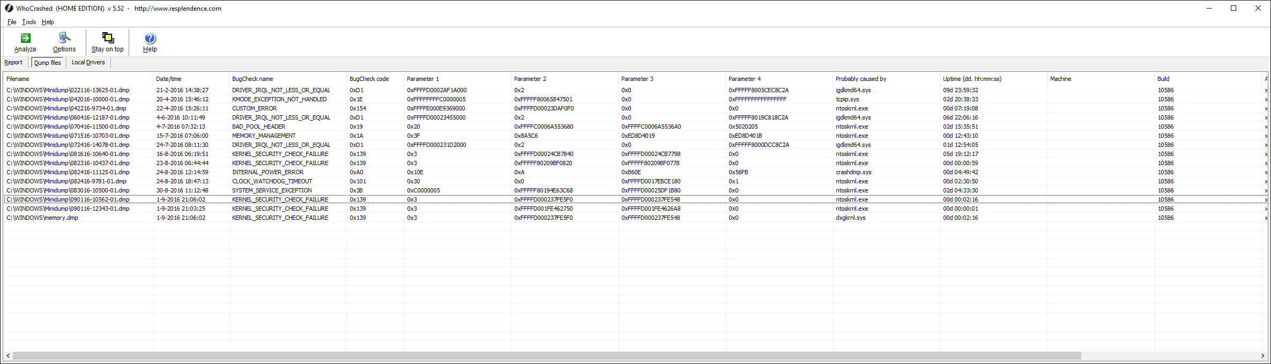The height and width of the screenshot is (364, 1271).
Task: Click the CLOCK_WATCHDOG_TIMEOUT cell
Action: coord(272,181)
